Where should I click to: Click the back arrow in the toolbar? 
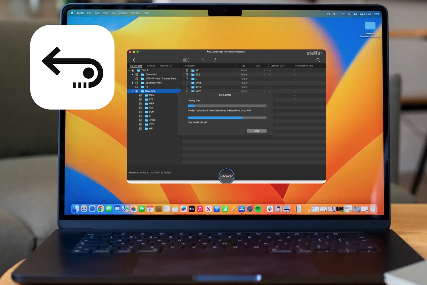click(x=134, y=60)
